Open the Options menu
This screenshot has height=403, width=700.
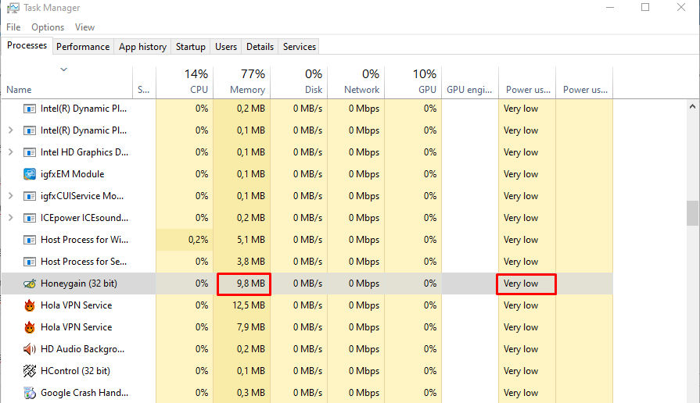tap(48, 27)
